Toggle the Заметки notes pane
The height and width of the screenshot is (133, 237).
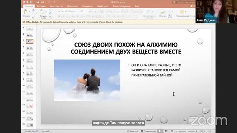pos(132,131)
